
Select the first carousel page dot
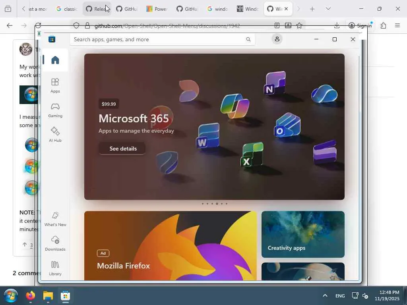tap(202, 204)
